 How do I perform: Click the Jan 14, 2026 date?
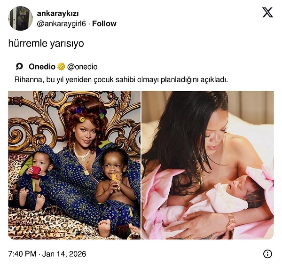point(64,254)
